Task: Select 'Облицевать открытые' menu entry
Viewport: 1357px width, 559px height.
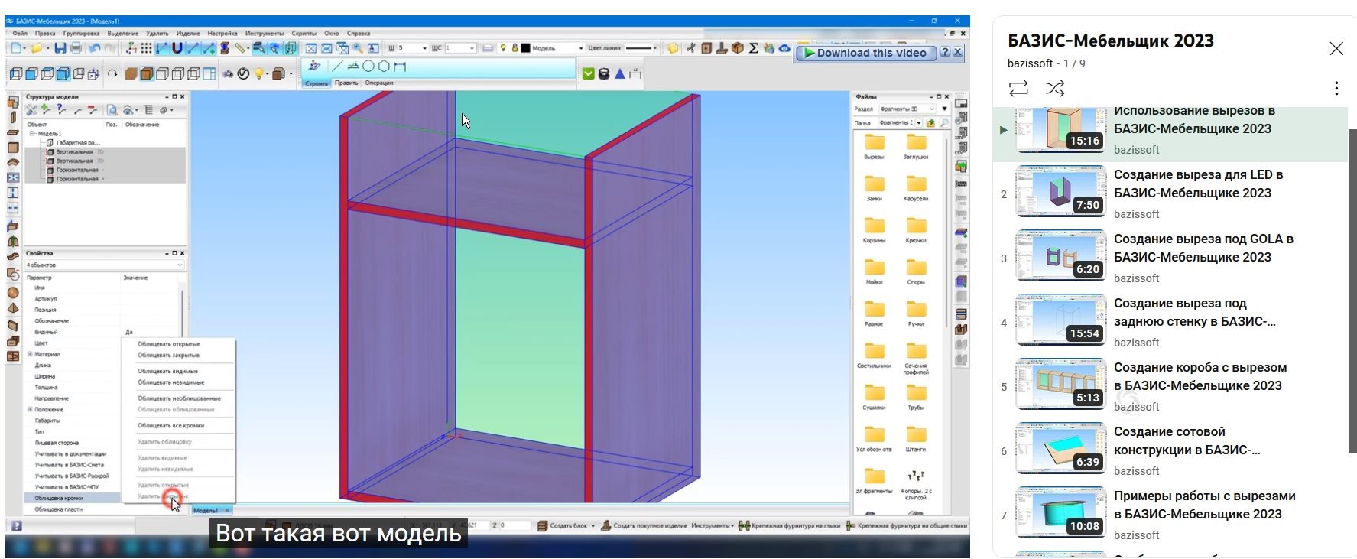Action: tap(168, 344)
